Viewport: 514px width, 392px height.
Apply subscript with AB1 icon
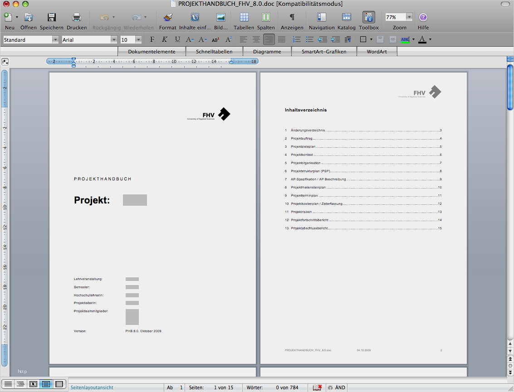pyautogui.click(x=215, y=39)
